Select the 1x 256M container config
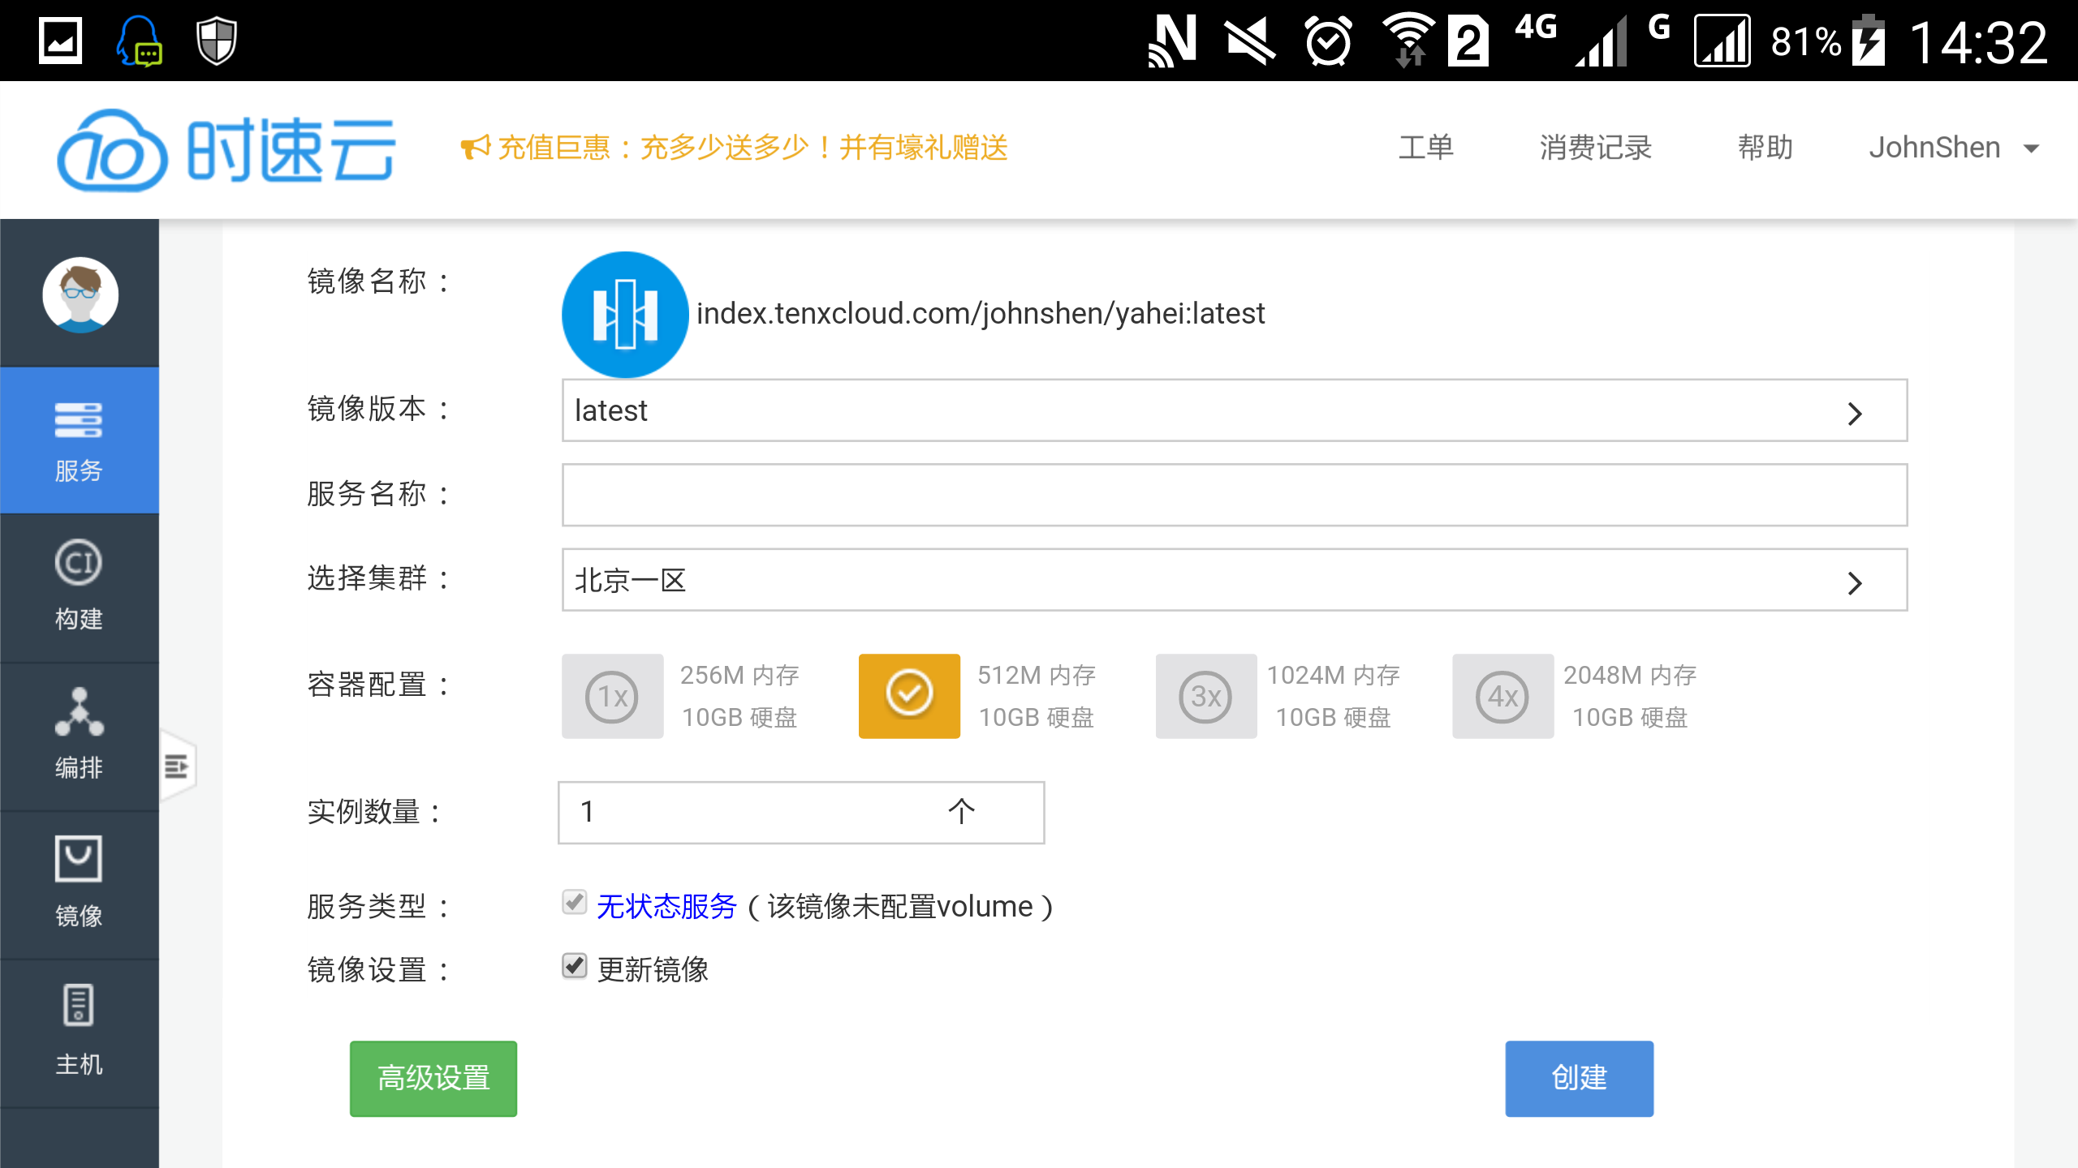Screen dimensions: 2078x1168 tap(613, 696)
